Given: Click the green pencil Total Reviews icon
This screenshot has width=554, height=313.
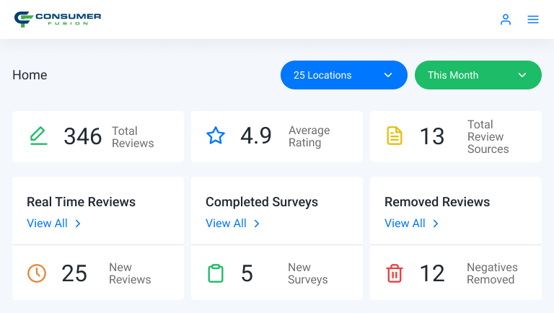Looking at the screenshot, I should (x=38, y=136).
